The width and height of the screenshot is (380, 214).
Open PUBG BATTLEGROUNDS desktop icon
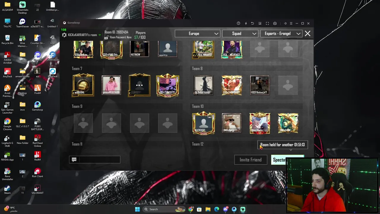pyautogui.click(x=37, y=125)
